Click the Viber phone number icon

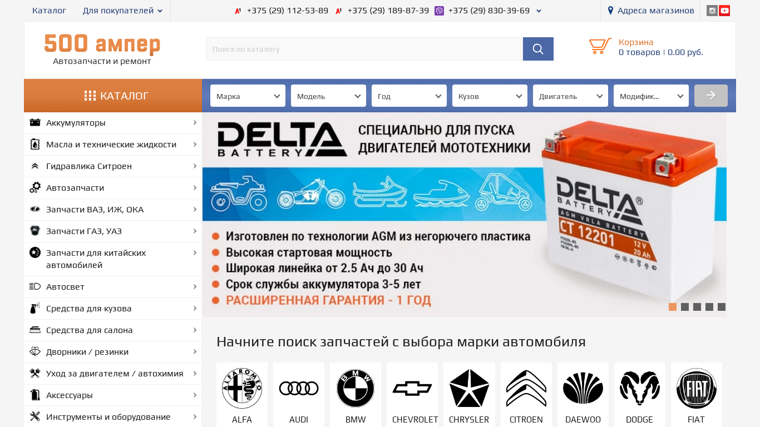[x=439, y=11]
